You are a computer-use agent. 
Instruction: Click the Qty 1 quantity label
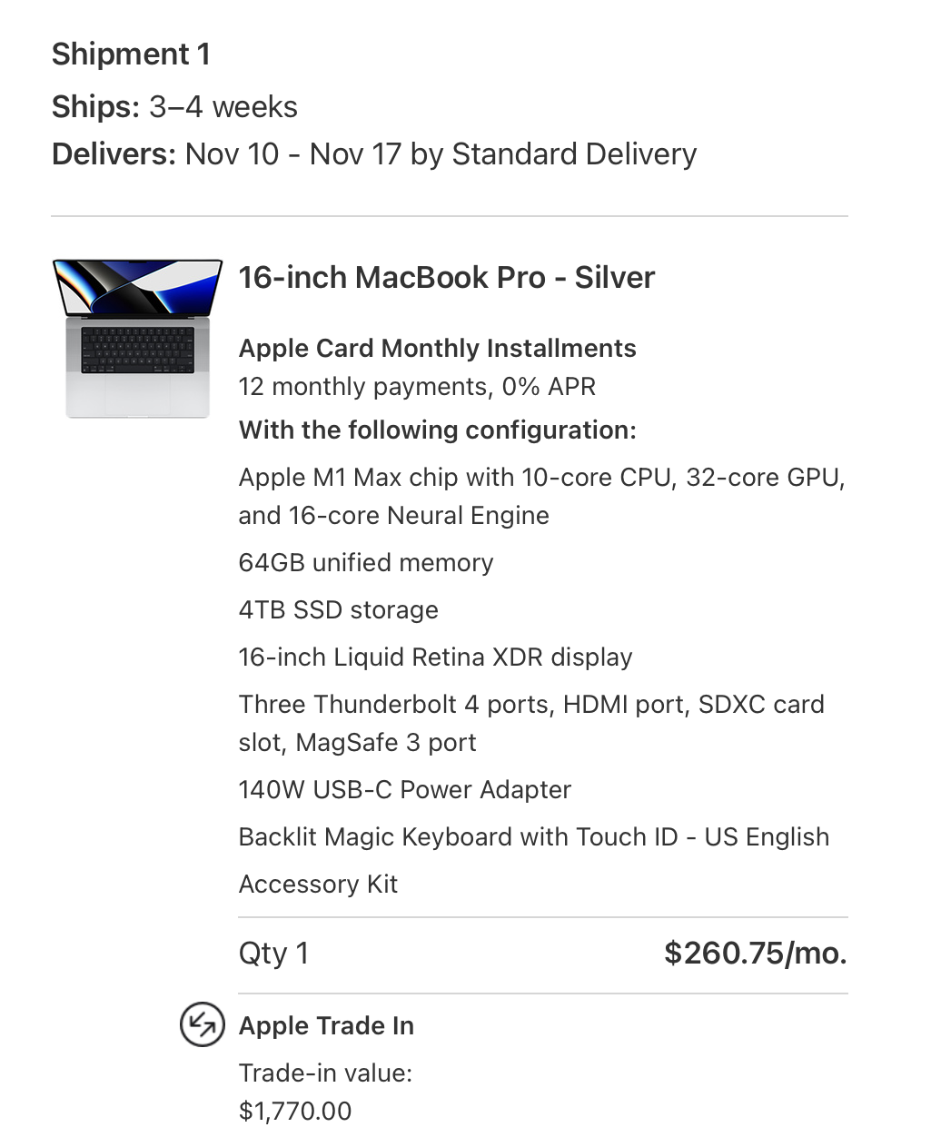[x=273, y=954]
